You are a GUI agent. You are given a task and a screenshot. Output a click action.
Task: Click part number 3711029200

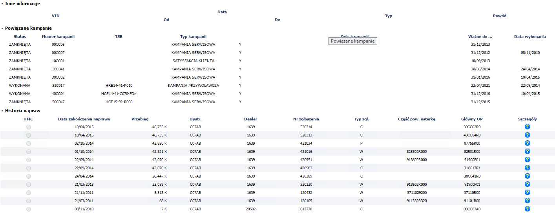click(417, 193)
